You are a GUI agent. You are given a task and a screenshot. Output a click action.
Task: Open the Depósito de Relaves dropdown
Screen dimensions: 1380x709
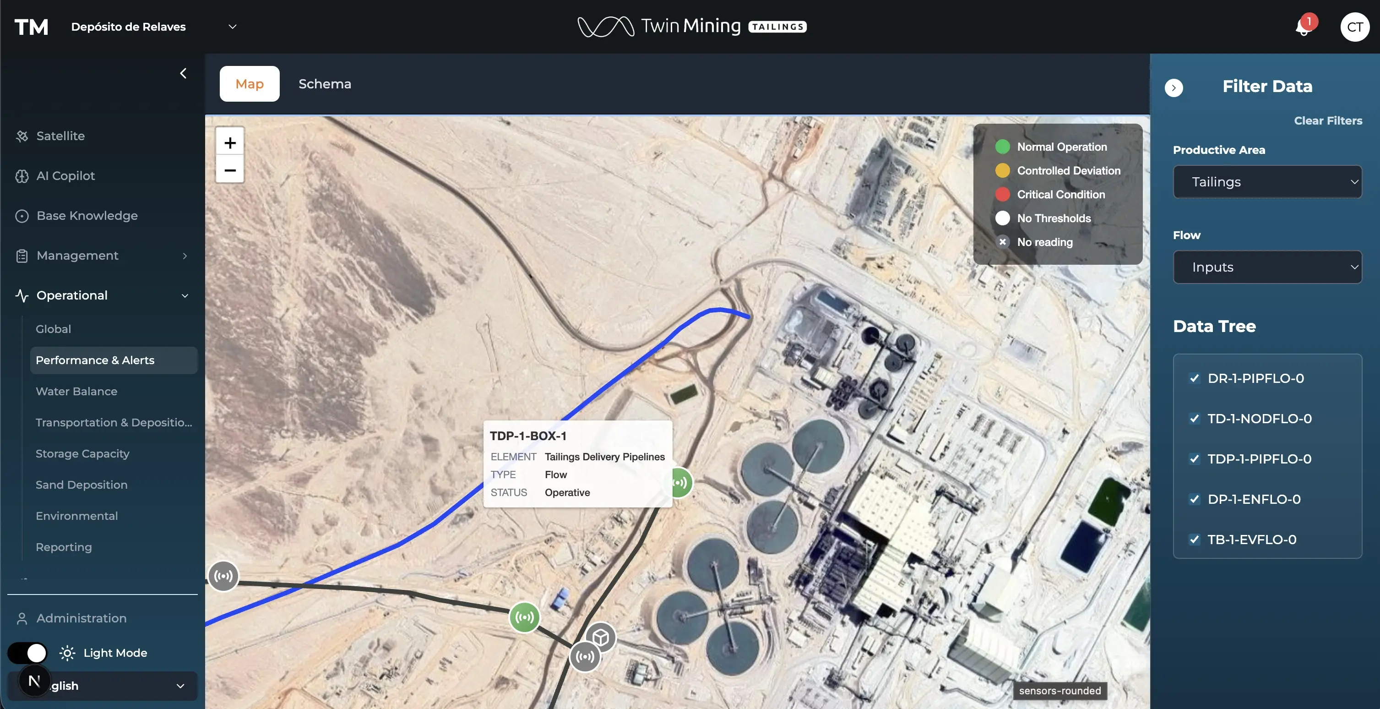232,26
